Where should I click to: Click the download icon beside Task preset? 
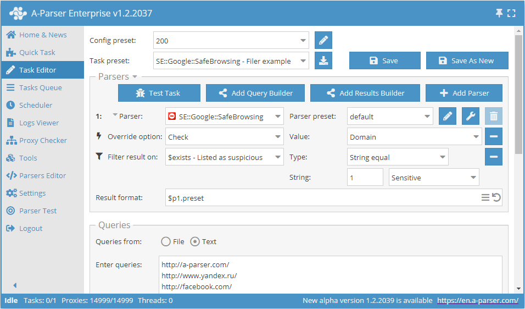tap(323, 61)
